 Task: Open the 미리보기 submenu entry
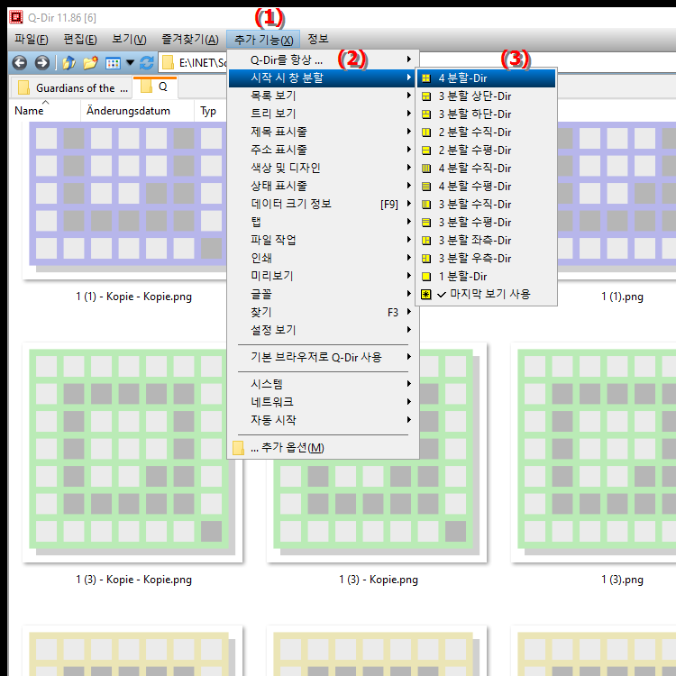pyautogui.click(x=323, y=276)
